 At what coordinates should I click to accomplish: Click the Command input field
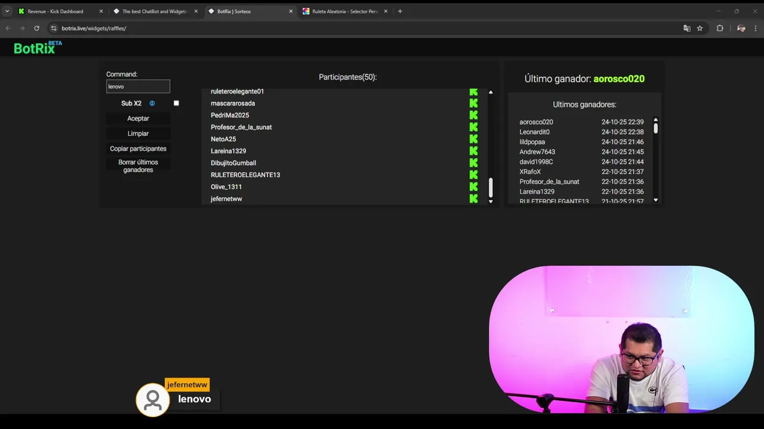138,86
